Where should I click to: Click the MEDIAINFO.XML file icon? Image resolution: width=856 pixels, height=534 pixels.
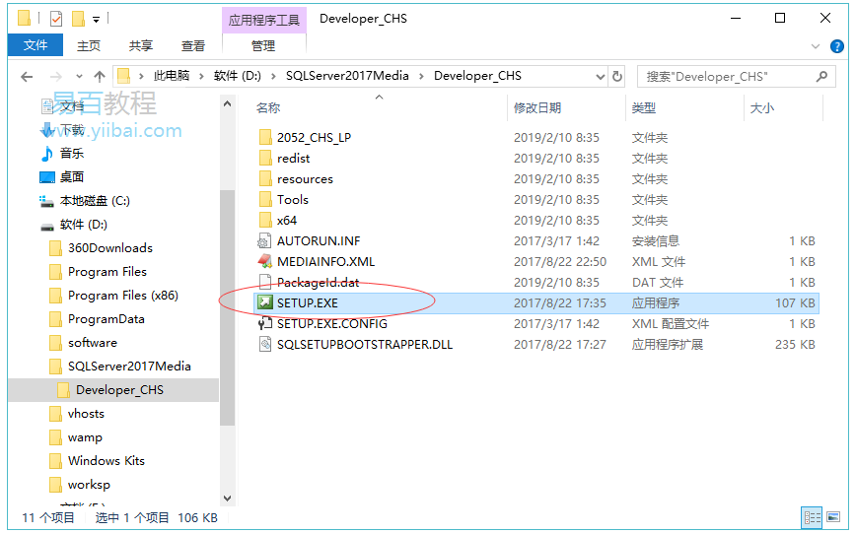[x=265, y=261]
